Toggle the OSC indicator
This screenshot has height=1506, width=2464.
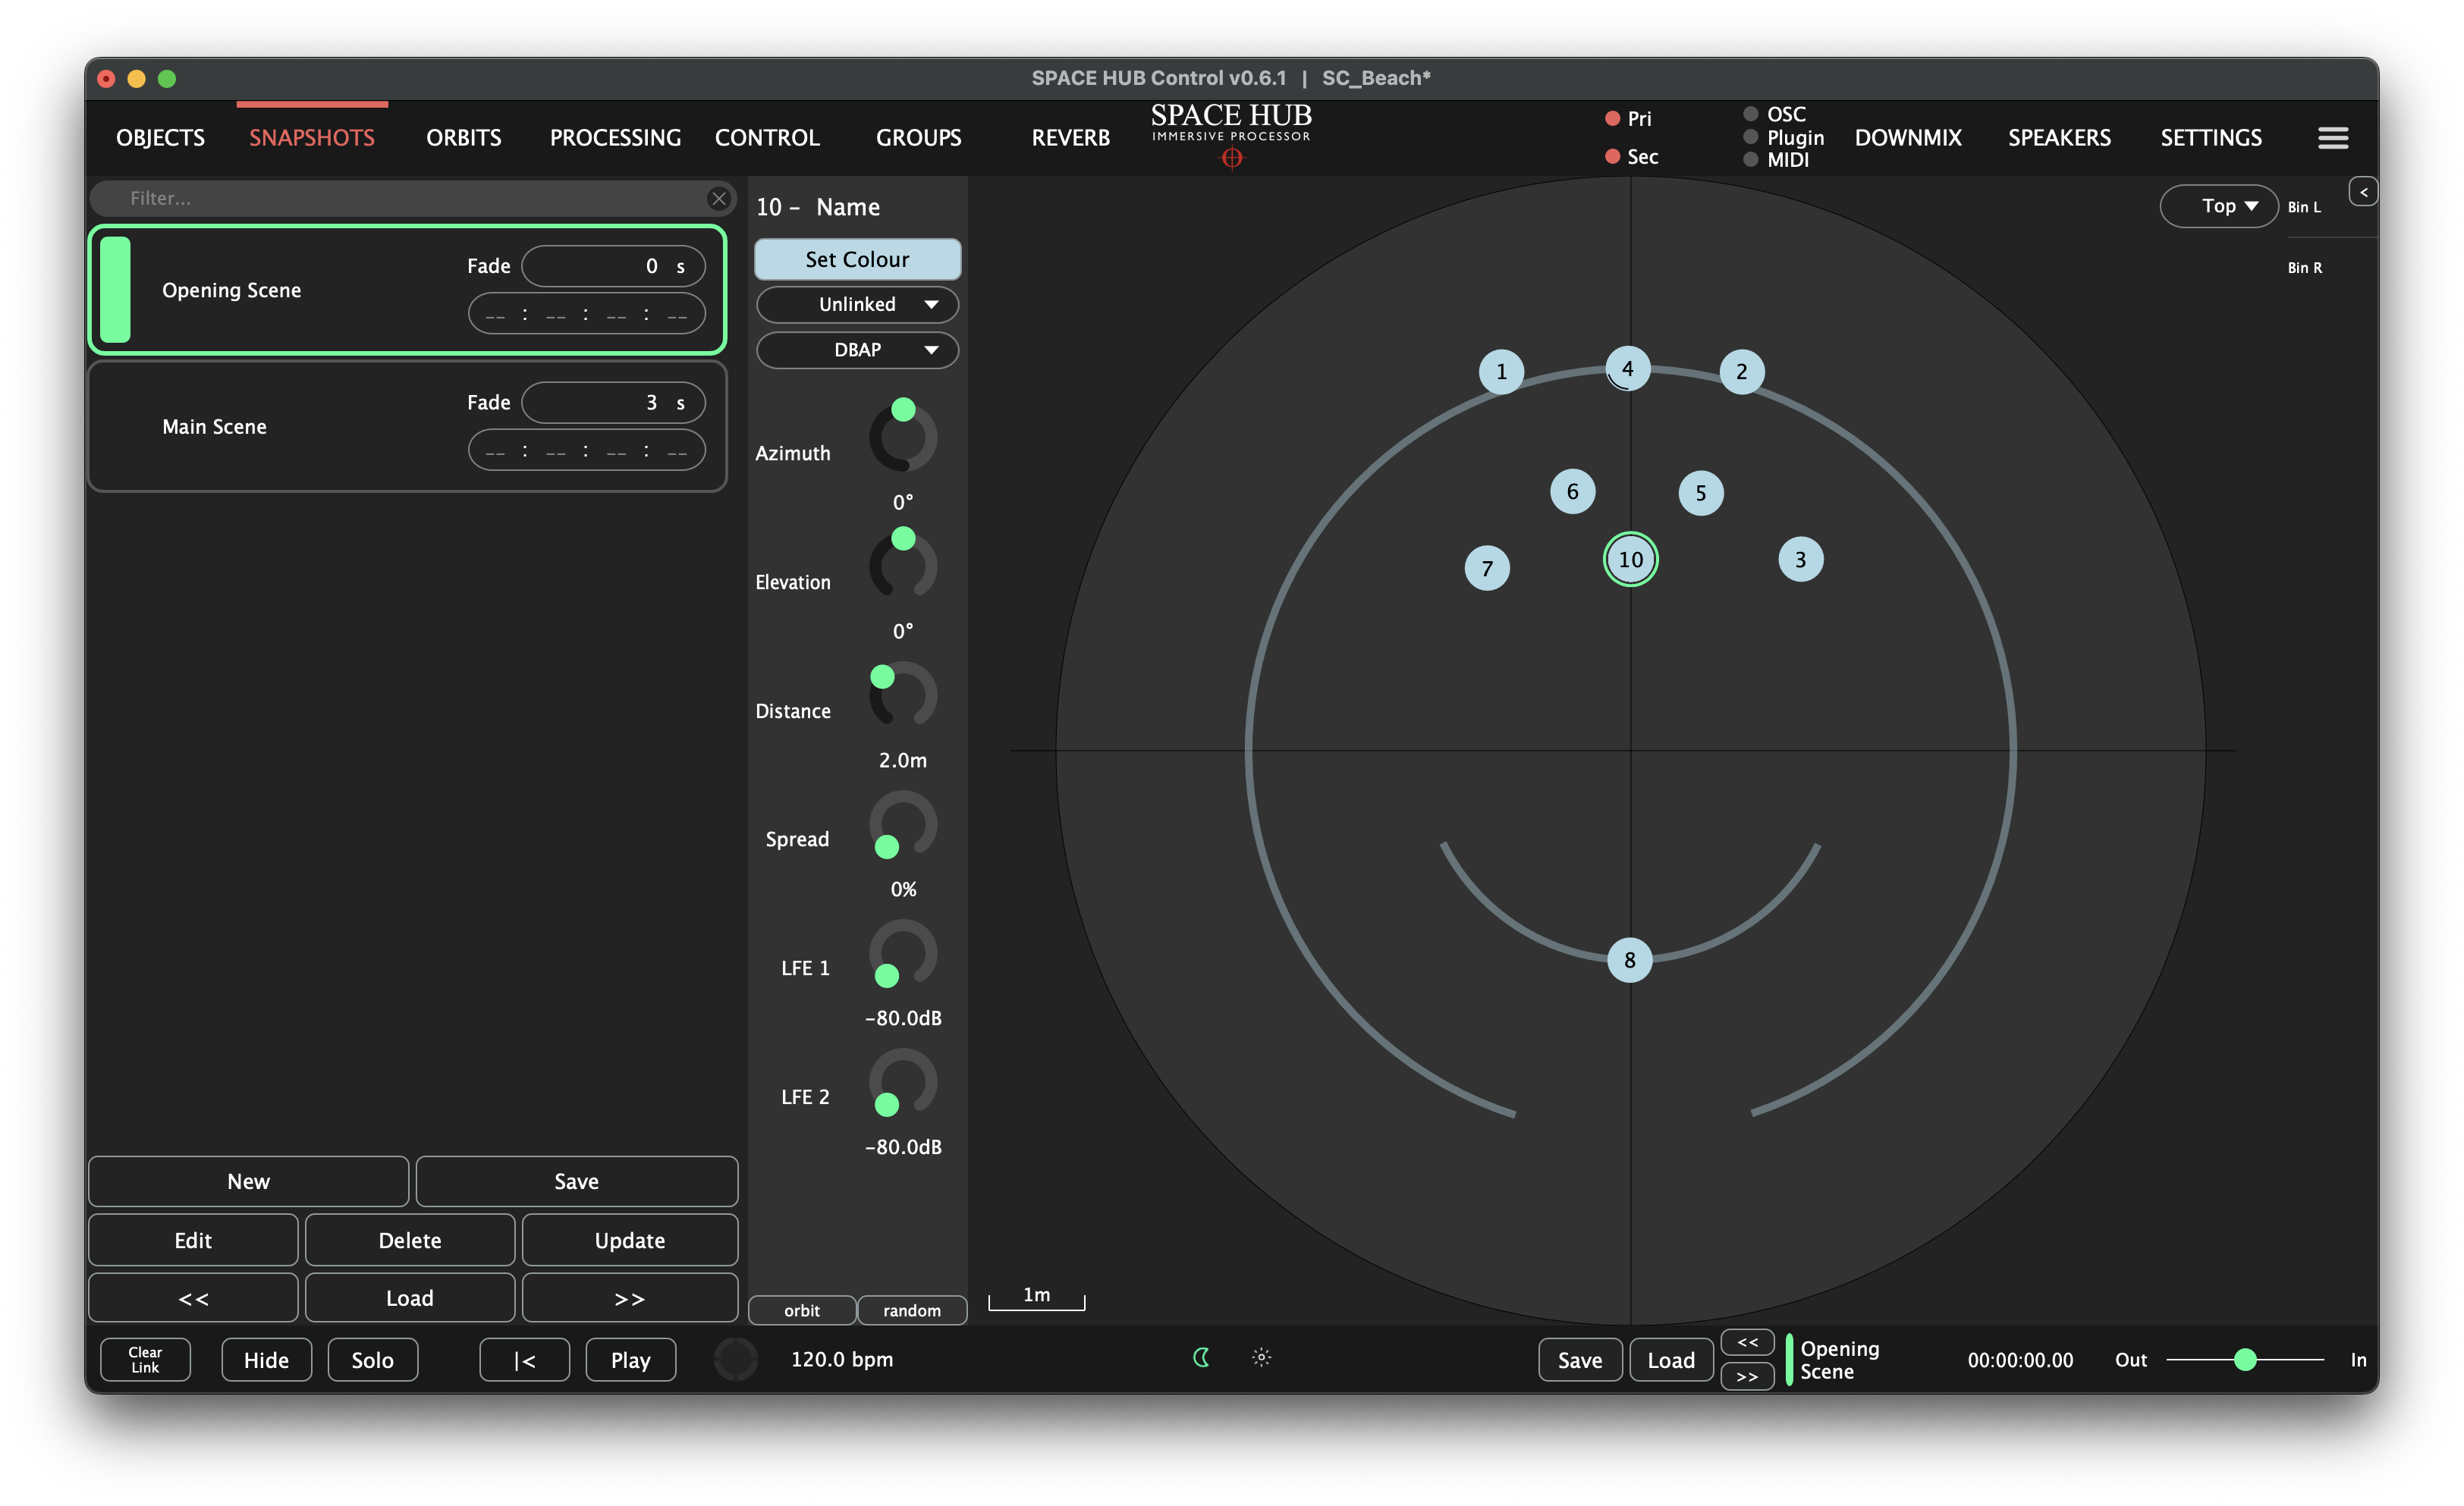(1750, 114)
